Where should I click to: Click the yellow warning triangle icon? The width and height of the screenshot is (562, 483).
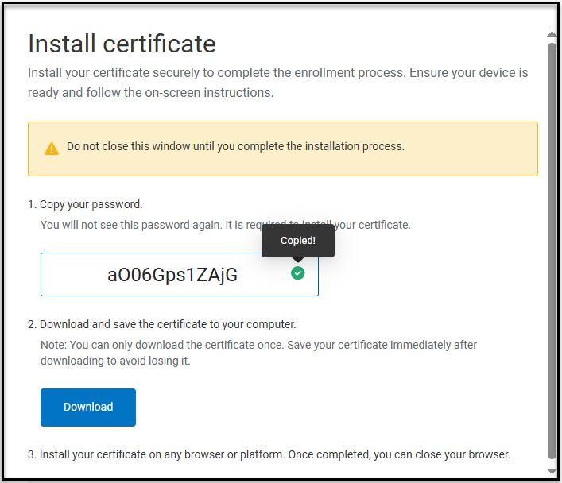(x=52, y=149)
